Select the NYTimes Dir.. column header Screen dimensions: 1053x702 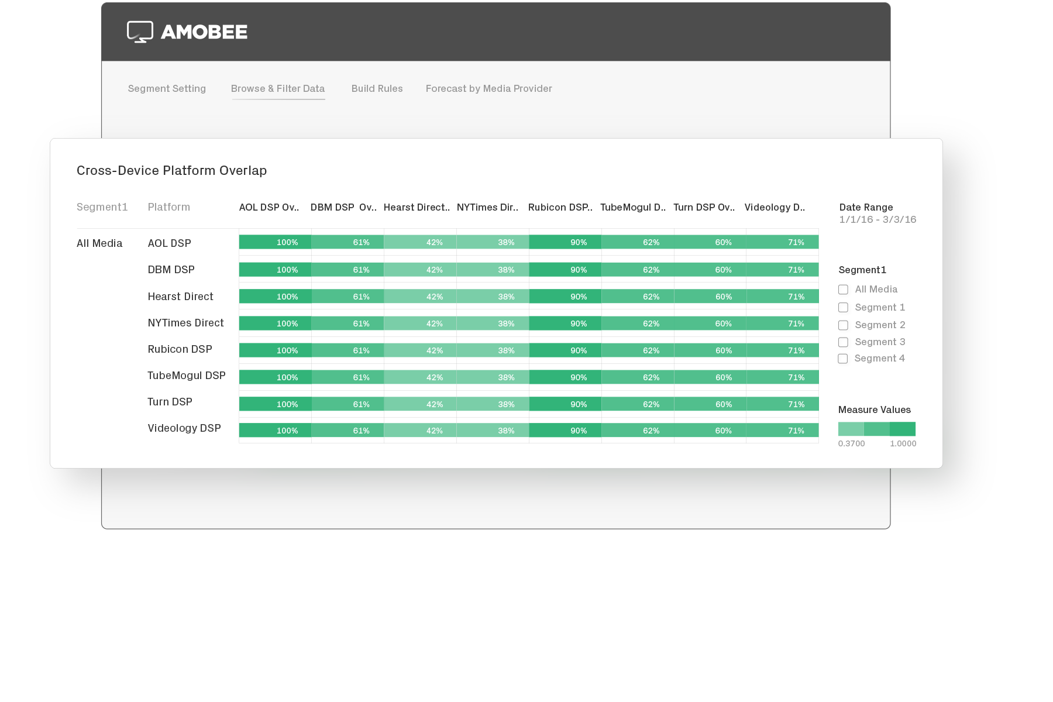pyautogui.click(x=487, y=207)
